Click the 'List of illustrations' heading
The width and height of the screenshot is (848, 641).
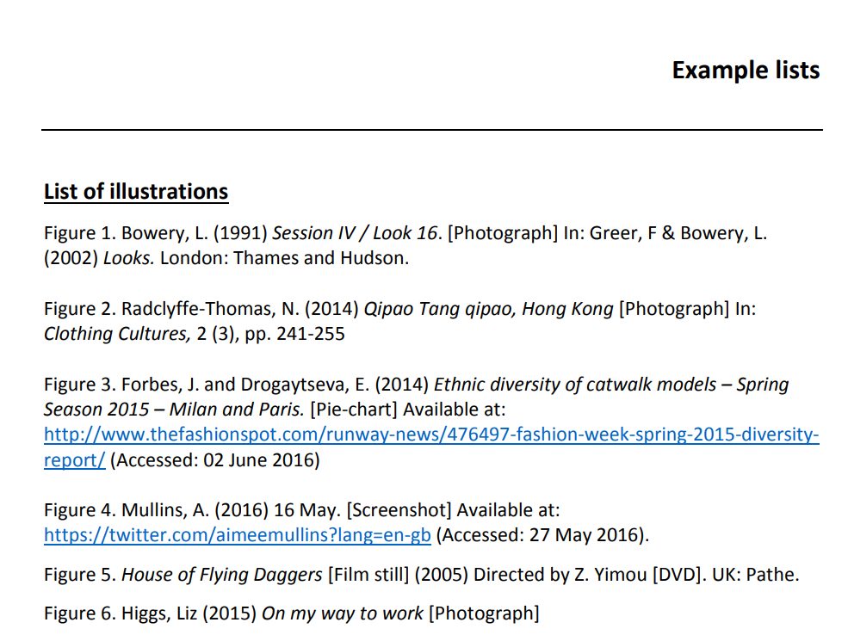(136, 192)
